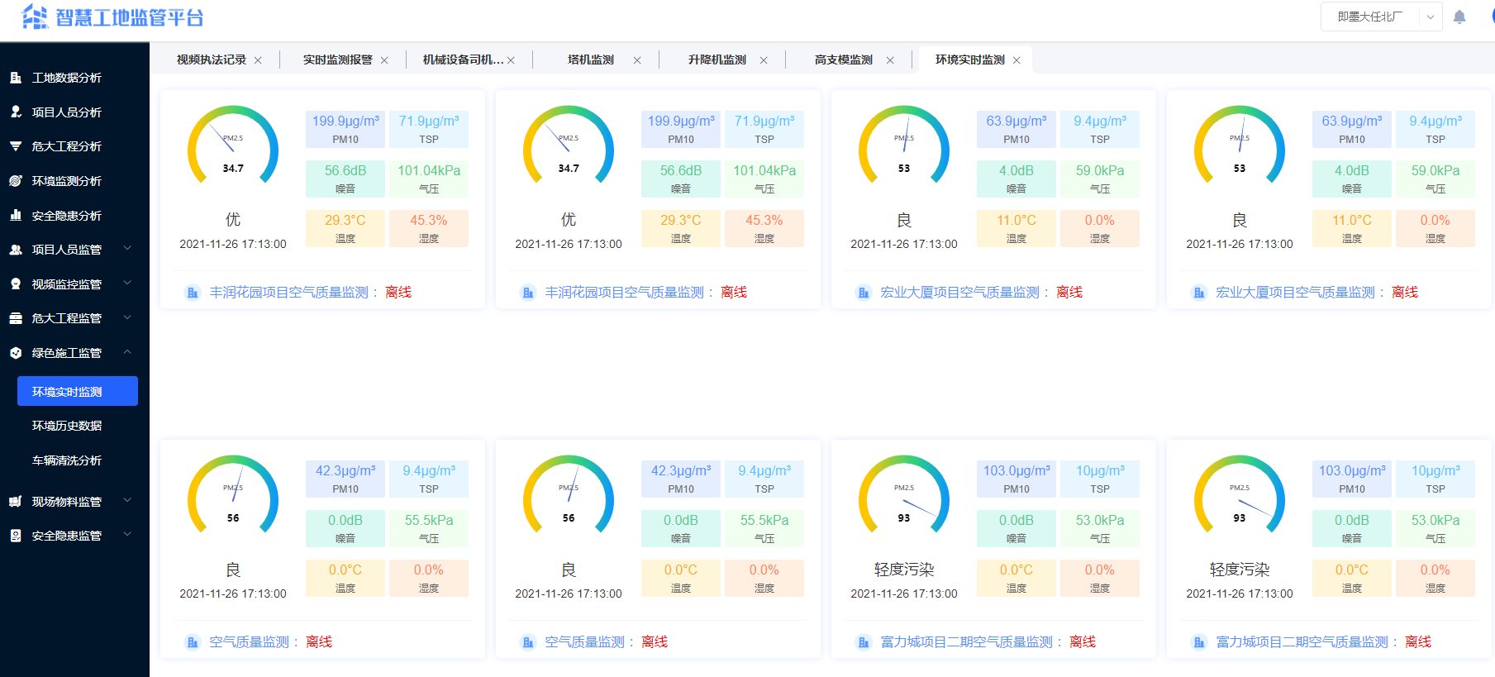Close the 高支模监测 tab
The height and width of the screenshot is (677, 1495).
pyautogui.click(x=890, y=60)
